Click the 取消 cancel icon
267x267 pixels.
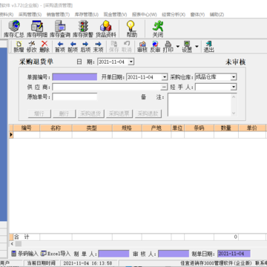point(126,47)
